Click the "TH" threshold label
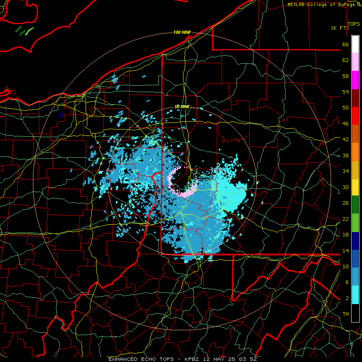Screen dimensions: 362x362 coord(346,314)
